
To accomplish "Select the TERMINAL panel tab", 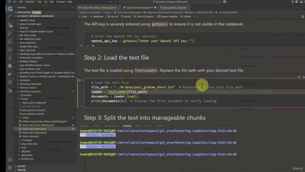I will pyautogui.click(x=127, y=126).
